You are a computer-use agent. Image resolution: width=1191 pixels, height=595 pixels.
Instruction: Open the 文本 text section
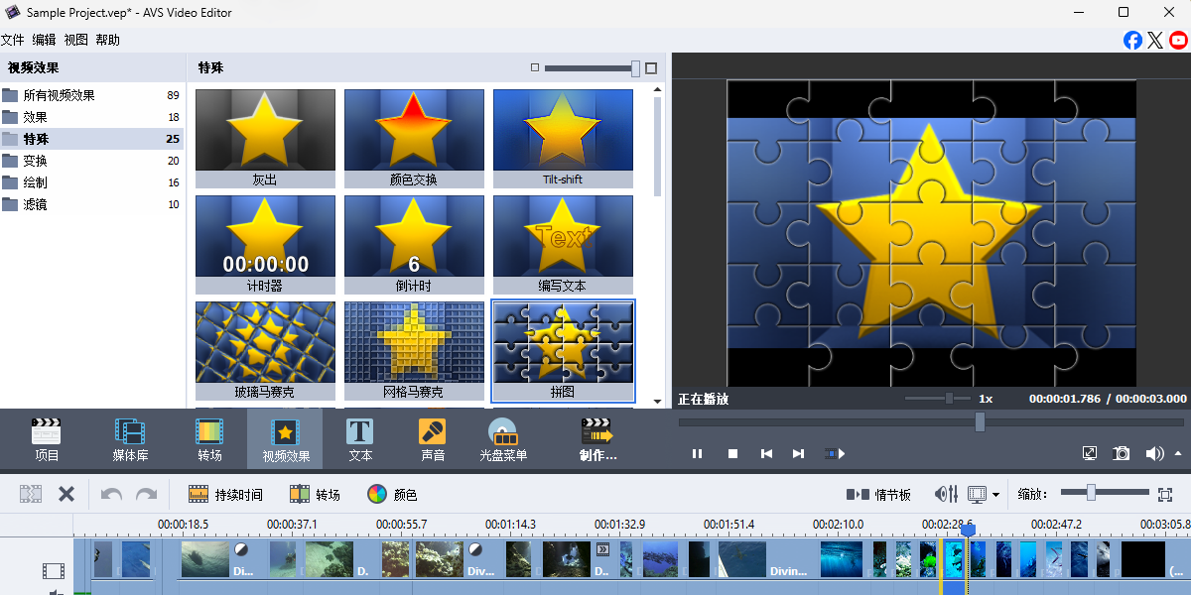coord(360,440)
